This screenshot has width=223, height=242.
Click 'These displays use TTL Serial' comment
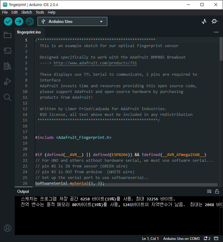coord(118,75)
